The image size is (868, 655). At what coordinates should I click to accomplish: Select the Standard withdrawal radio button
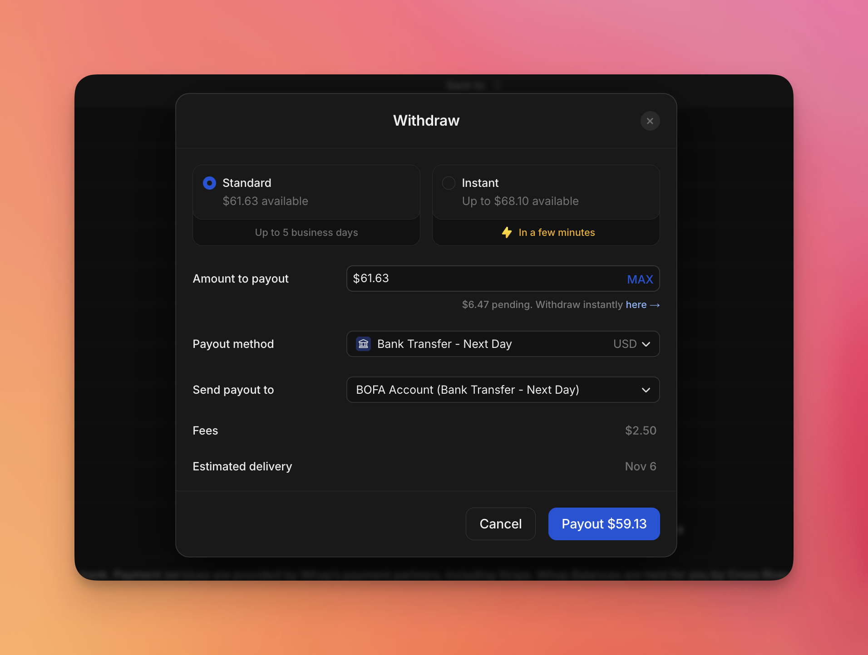tap(209, 183)
